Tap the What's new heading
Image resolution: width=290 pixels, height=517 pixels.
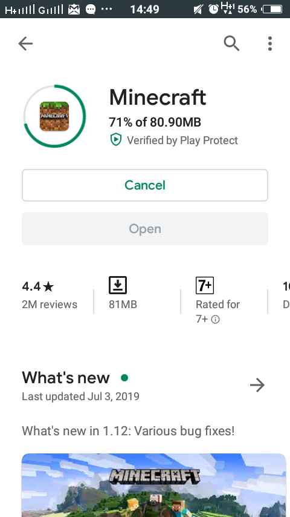point(66,378)
